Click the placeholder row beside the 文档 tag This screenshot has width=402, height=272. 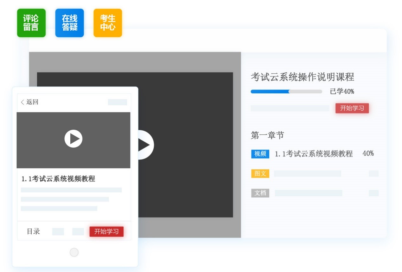tap(308, 193)
